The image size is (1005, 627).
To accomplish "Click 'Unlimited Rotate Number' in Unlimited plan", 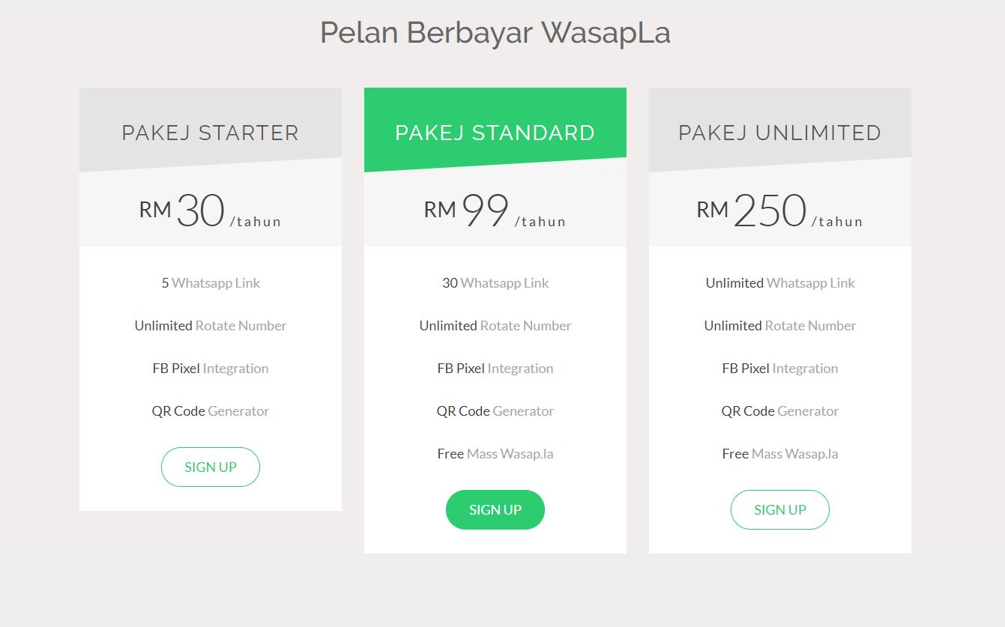I will tap(780, 326).
